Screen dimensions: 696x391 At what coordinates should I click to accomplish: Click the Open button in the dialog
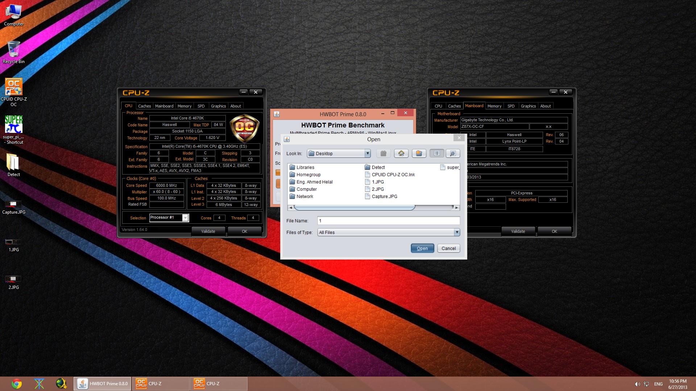pyautogui.click(x=422, y=248)
